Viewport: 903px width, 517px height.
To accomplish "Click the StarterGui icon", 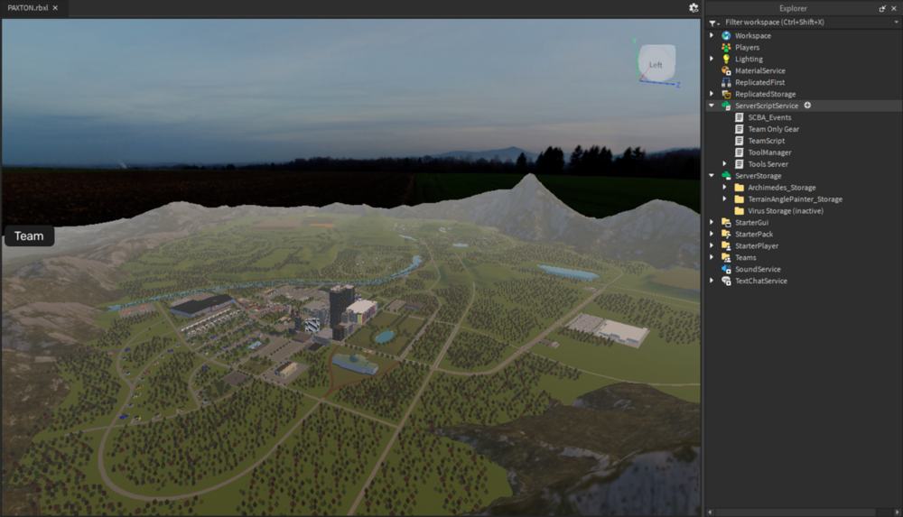I will (726, 222).
